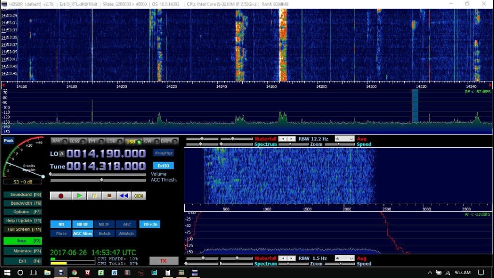Pause playback using the pause icon

pyautogui.click(x=94, y=195)
